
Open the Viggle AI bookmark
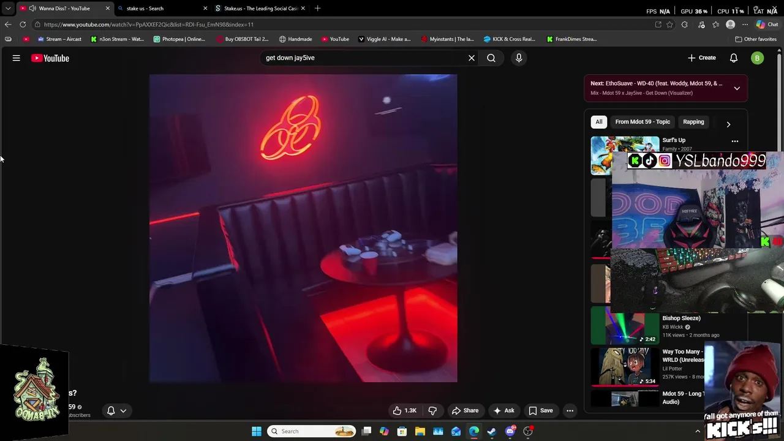tap(385, 39)
